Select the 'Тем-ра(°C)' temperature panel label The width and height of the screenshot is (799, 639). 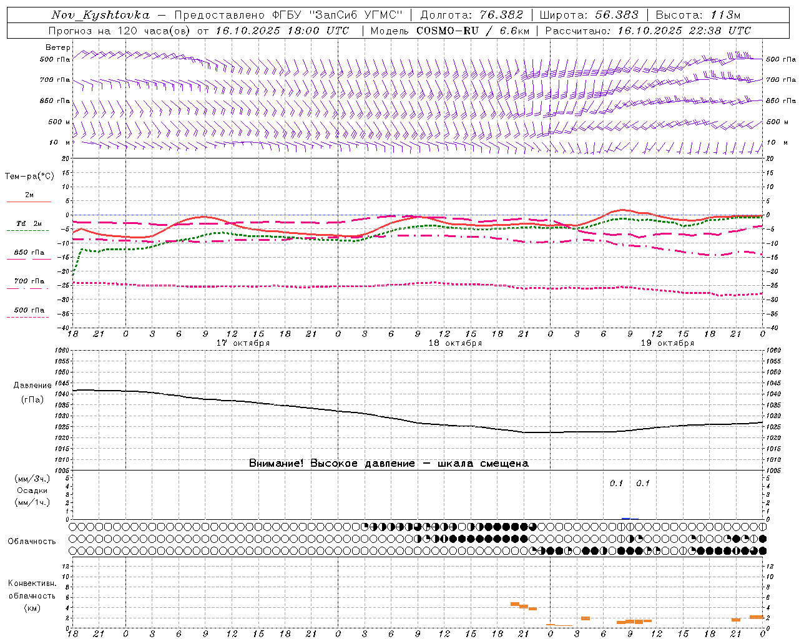coord(29,176)
